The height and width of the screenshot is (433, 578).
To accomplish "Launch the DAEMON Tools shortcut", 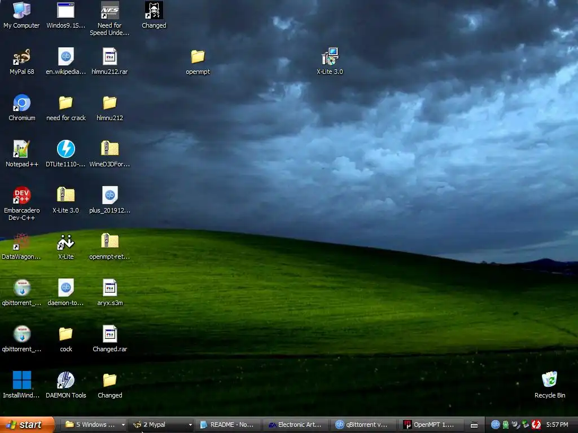I will tap(65, 385).
